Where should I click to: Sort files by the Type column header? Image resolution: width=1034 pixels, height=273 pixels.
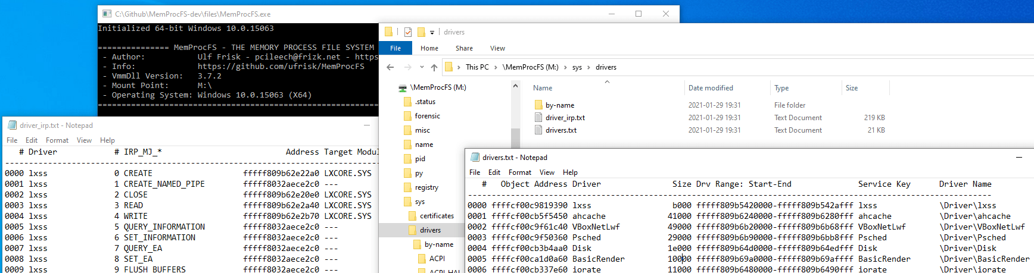pos(781,88)
